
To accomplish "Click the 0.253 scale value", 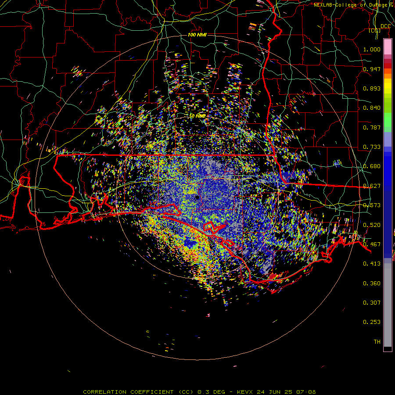I will coord(372,322).
